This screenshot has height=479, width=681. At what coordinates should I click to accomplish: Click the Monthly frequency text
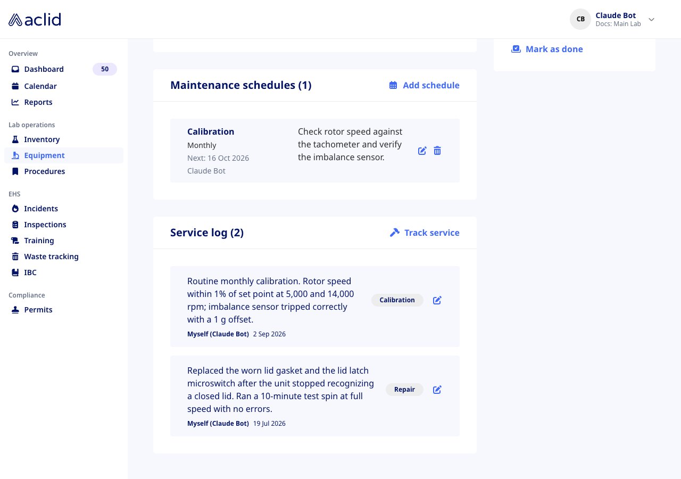click(x=202, y=145)
